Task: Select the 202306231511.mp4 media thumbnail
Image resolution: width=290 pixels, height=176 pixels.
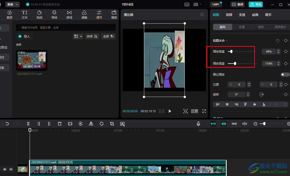Action: 32,60
